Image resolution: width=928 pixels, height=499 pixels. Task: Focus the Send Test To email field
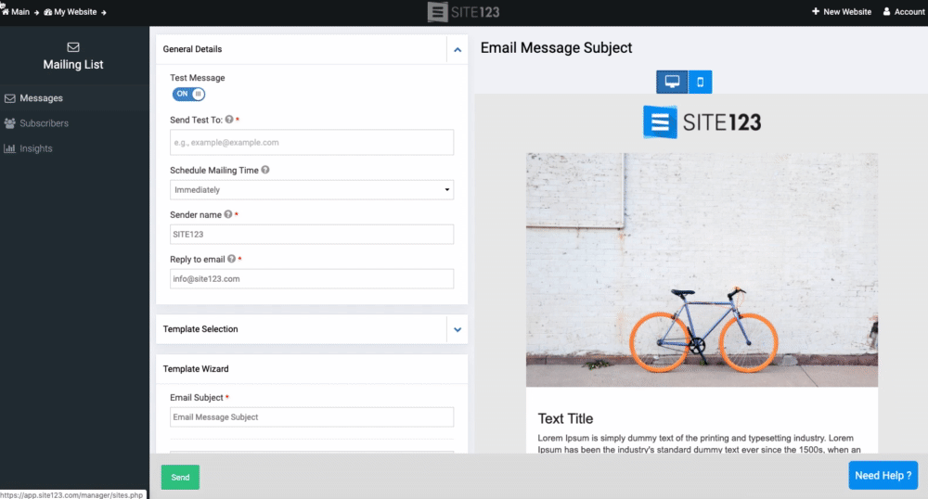(x=312, y=143)
